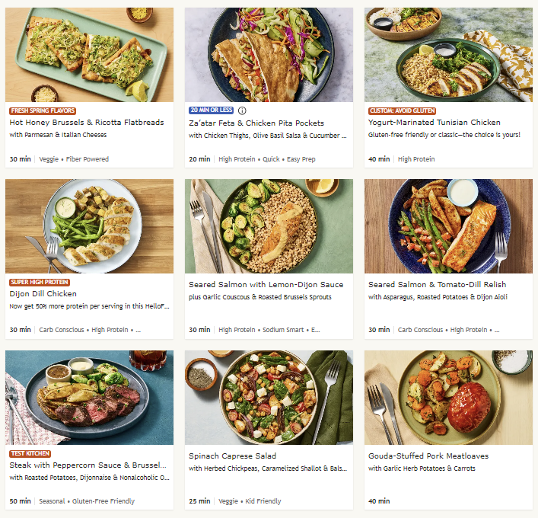Open the Spinach Caprese Salad photo
Screen dimensions: 538x518
coord(269,398)
